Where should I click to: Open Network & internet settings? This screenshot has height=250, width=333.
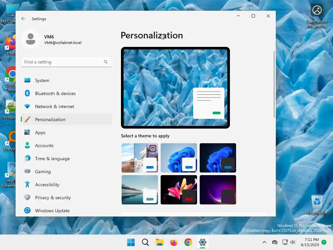pos(66,106)
